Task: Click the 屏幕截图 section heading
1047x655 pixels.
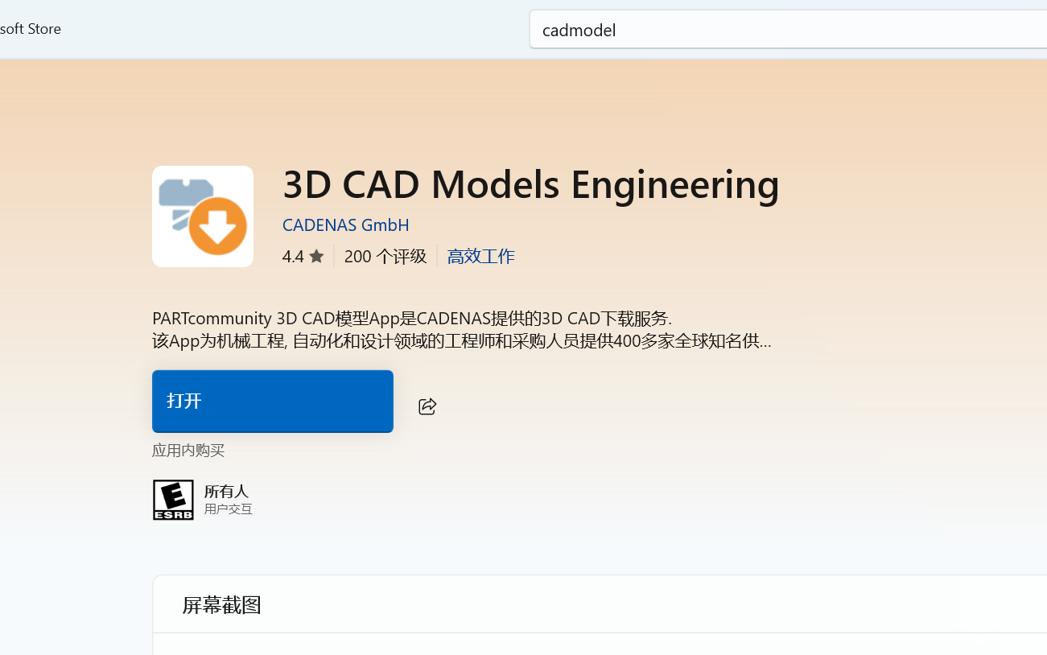Action: point(222,605)
